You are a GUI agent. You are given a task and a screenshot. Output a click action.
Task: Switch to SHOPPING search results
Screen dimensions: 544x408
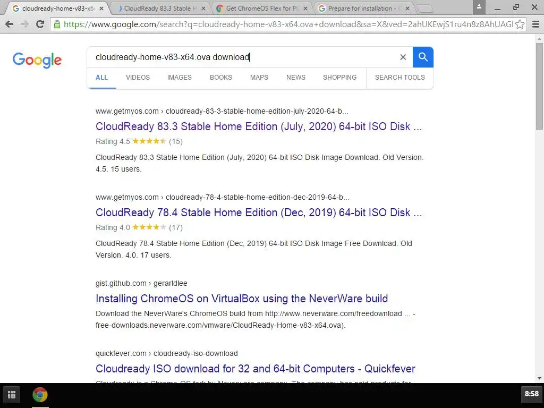pos(339,78)
